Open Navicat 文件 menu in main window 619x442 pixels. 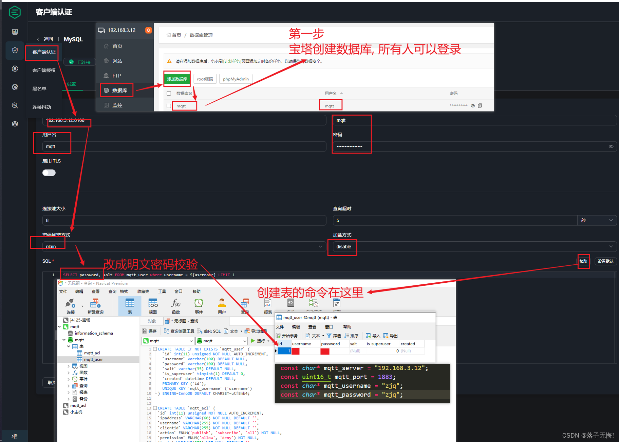click(63, 292)
